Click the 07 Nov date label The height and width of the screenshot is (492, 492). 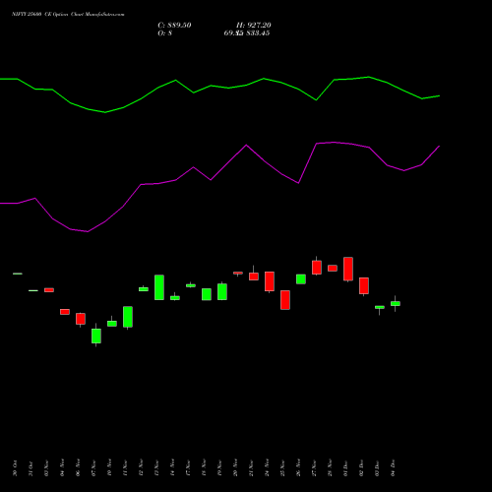[x=93, y=468]
